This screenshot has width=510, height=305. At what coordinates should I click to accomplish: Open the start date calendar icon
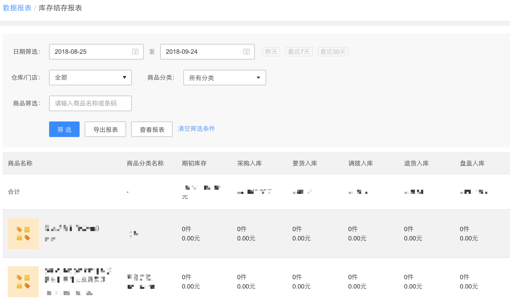[135, 52]
